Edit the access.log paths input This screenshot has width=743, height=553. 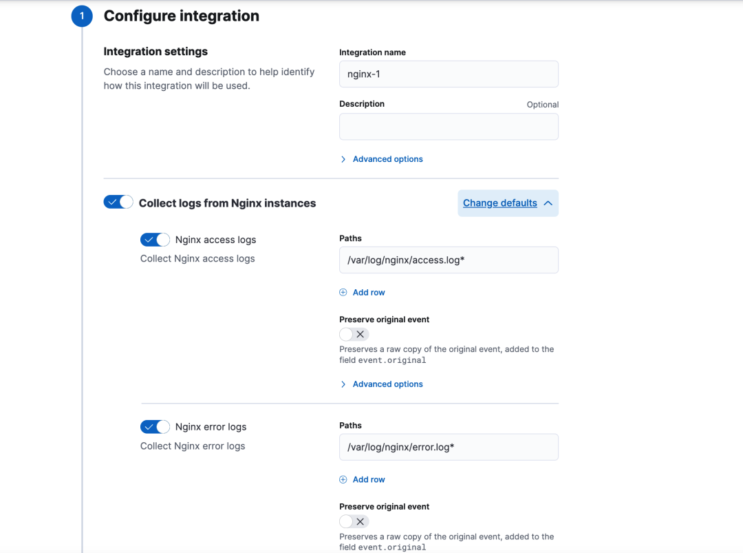point(449,260)
